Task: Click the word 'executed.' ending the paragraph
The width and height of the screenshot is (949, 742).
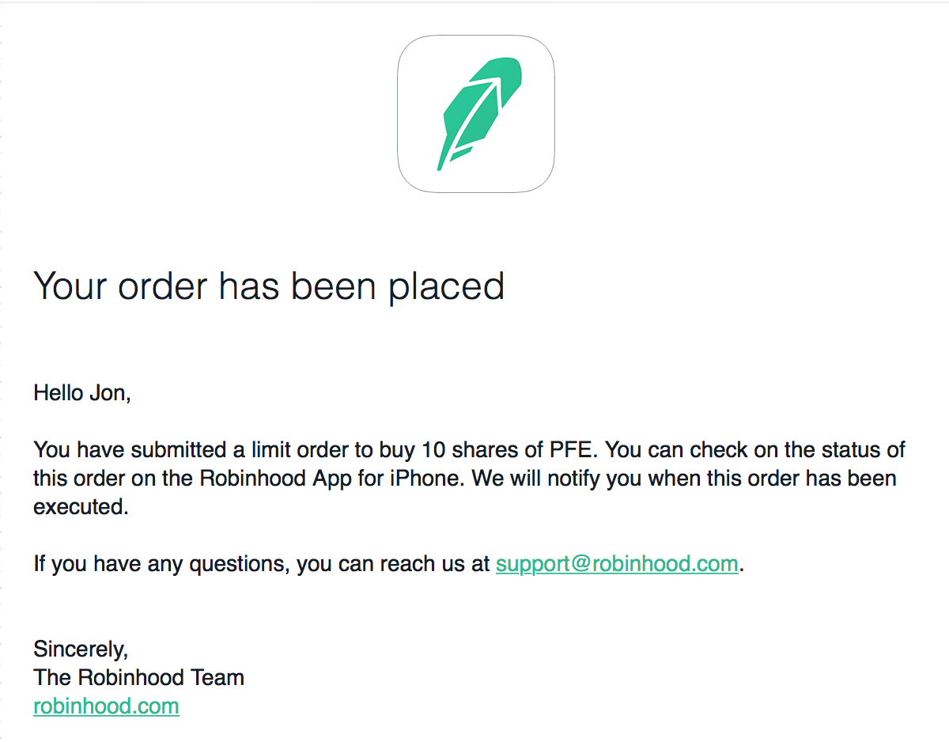Action: click(x=81, y=507)
